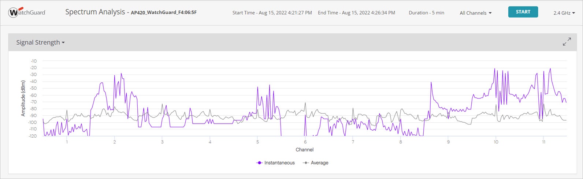This screenshot has width=583, height=179.
Task: Click the Start Time timestamp text
Action: tap(272, 13)
